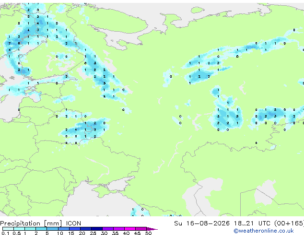304x235 pixels.
Task: Click the 30–35 mm purple legend swatch
Action: [x=108, y=229]
